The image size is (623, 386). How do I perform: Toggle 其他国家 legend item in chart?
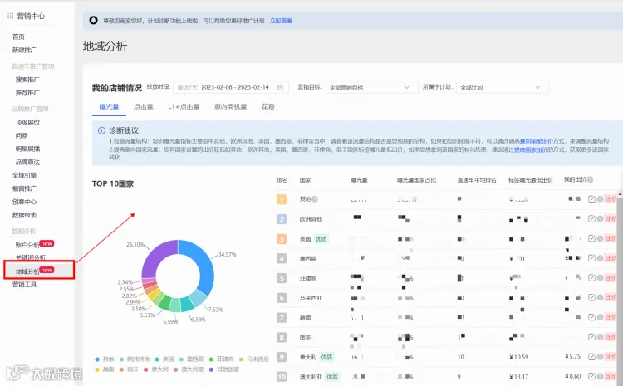(224, 369)
